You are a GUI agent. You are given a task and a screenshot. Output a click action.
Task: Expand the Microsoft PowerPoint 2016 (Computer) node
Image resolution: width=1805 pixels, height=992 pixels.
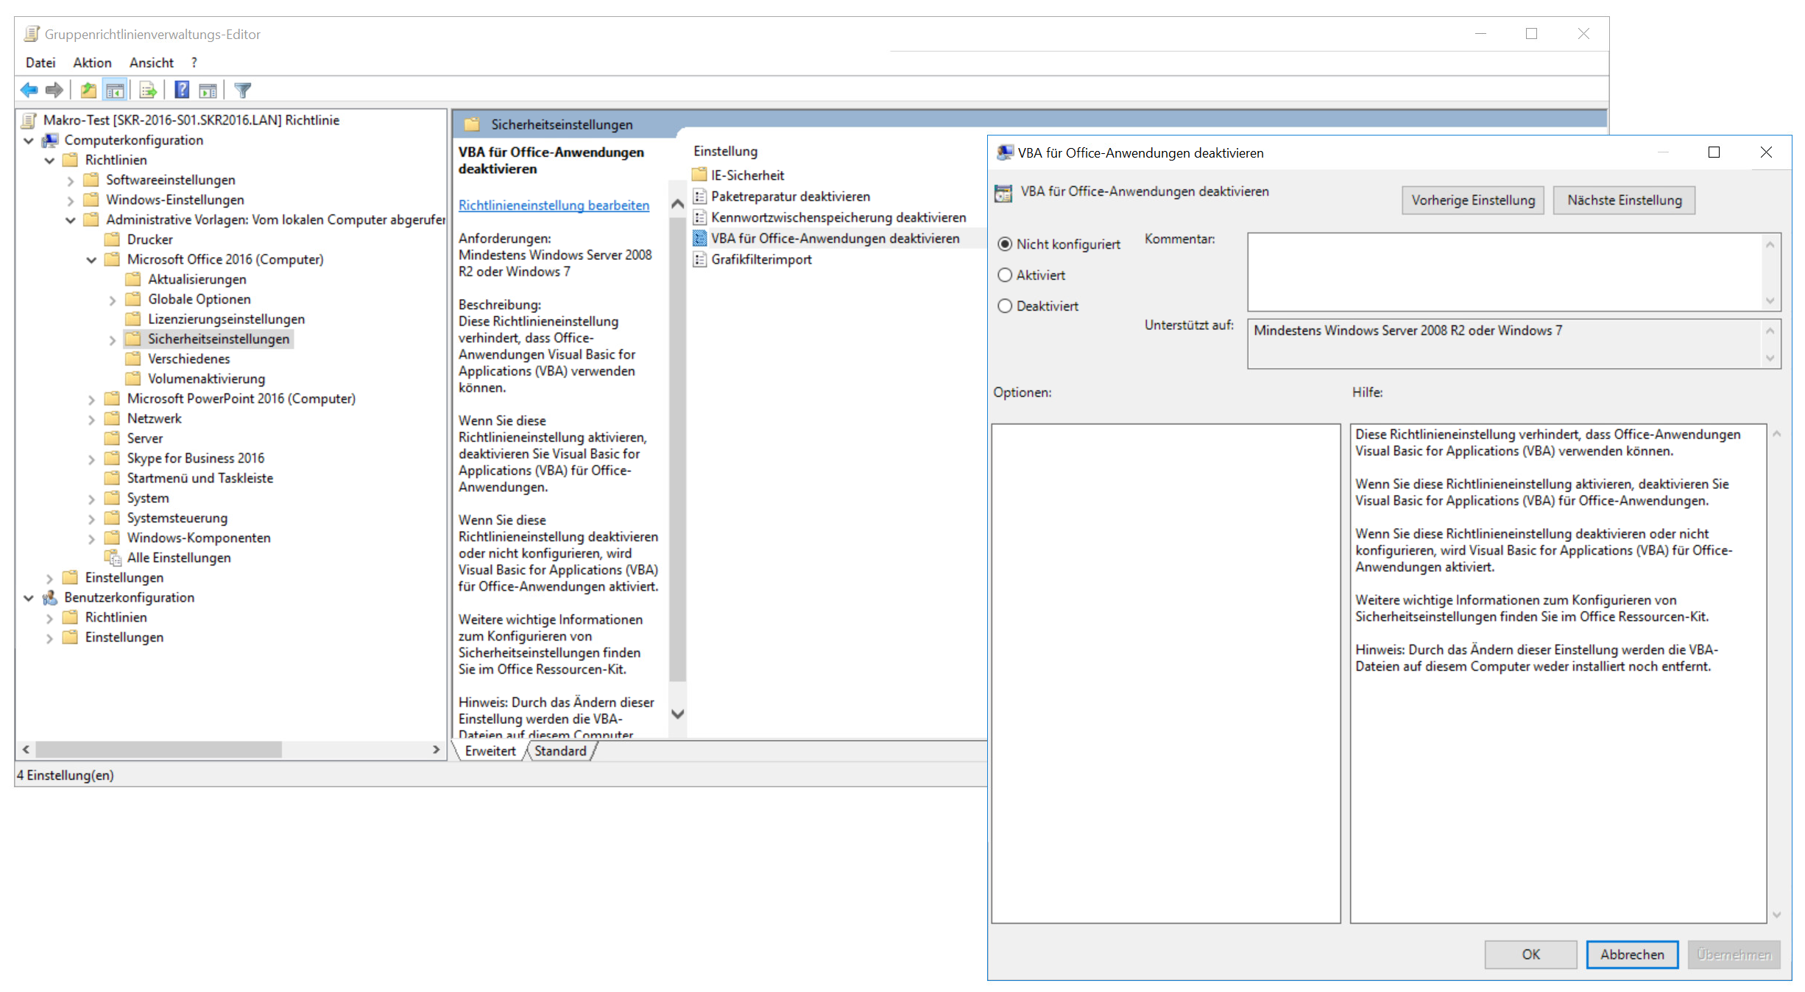pos(91,398)
